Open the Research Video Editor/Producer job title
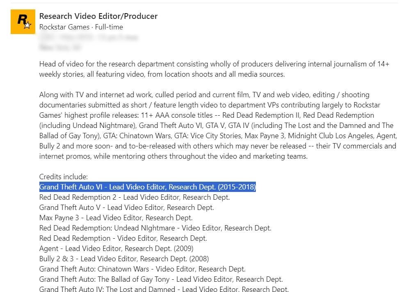The height and width of the screenshot is (292, 408). (98, 16)
